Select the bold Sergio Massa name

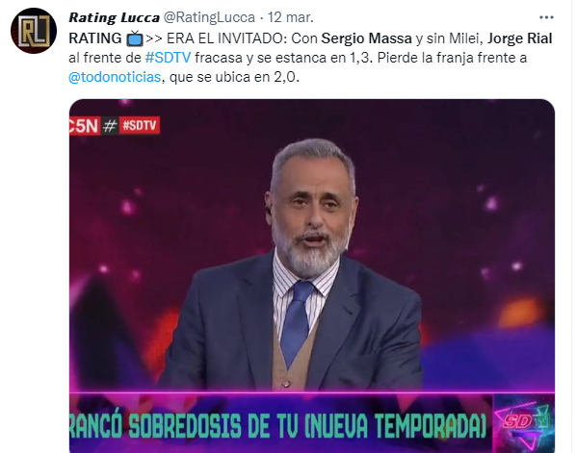(367, 38)
